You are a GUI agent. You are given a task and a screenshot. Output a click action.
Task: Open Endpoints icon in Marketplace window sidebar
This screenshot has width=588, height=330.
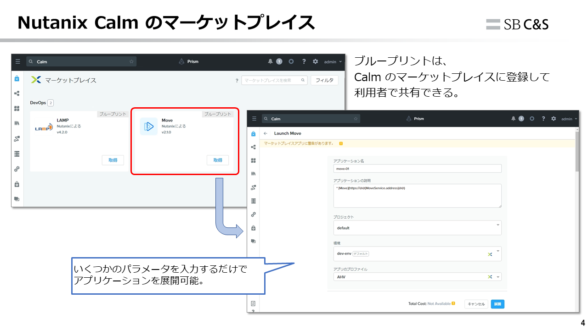pyautogui.click(x=17, y=154)
